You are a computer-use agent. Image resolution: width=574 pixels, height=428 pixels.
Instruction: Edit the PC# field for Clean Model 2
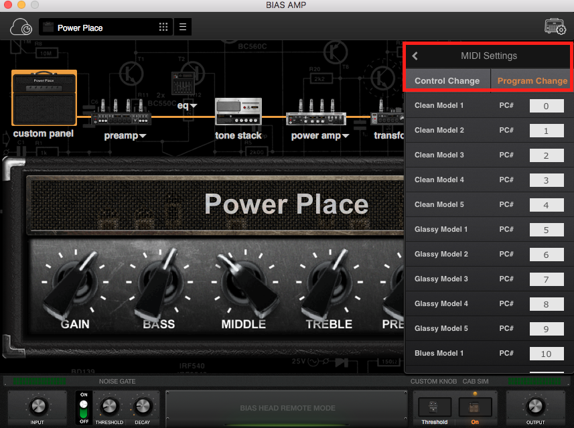[547, 131]
